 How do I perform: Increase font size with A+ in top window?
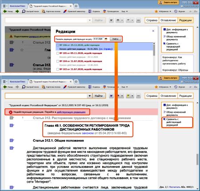[x=196, y=12]
